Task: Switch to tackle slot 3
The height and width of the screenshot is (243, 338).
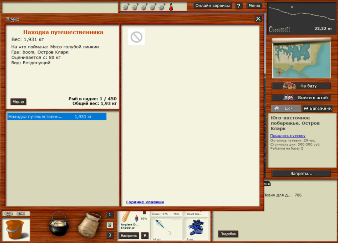Action: [110, 235]
